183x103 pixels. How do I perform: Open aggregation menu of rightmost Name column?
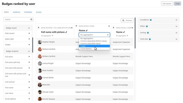[122, 36]
